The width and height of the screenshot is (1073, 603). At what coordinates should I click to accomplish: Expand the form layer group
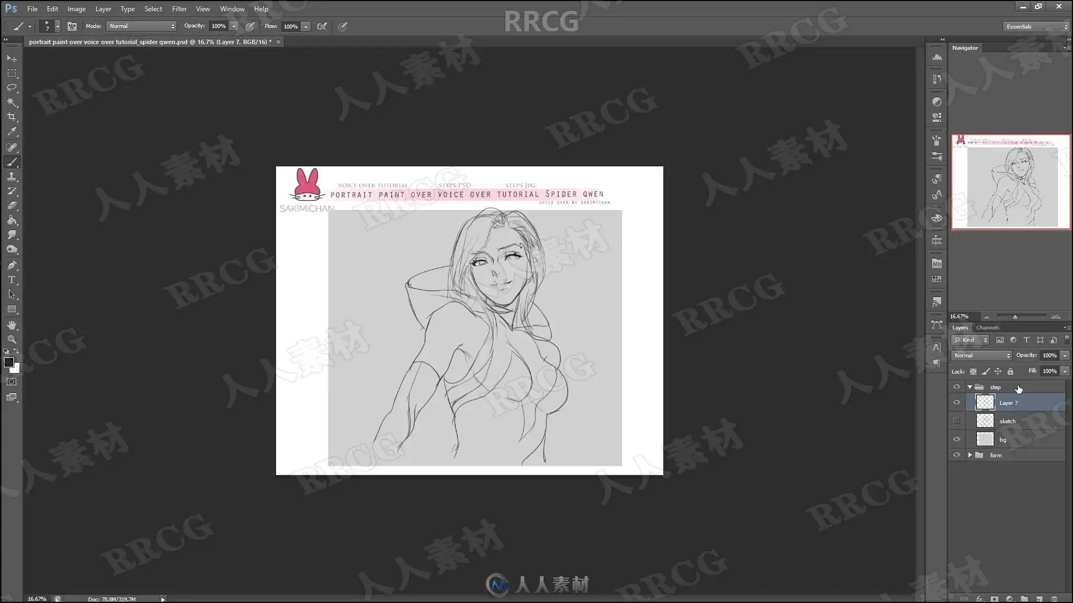(x=970, y=455)
